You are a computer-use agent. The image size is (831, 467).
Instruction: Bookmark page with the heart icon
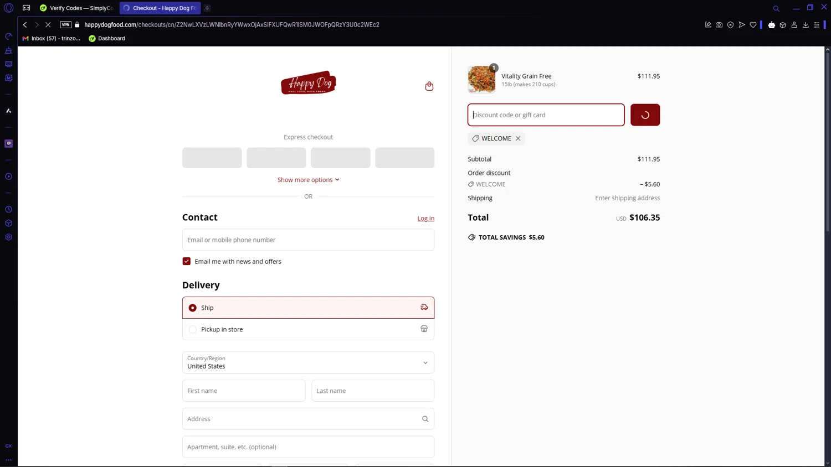[753, 25]
